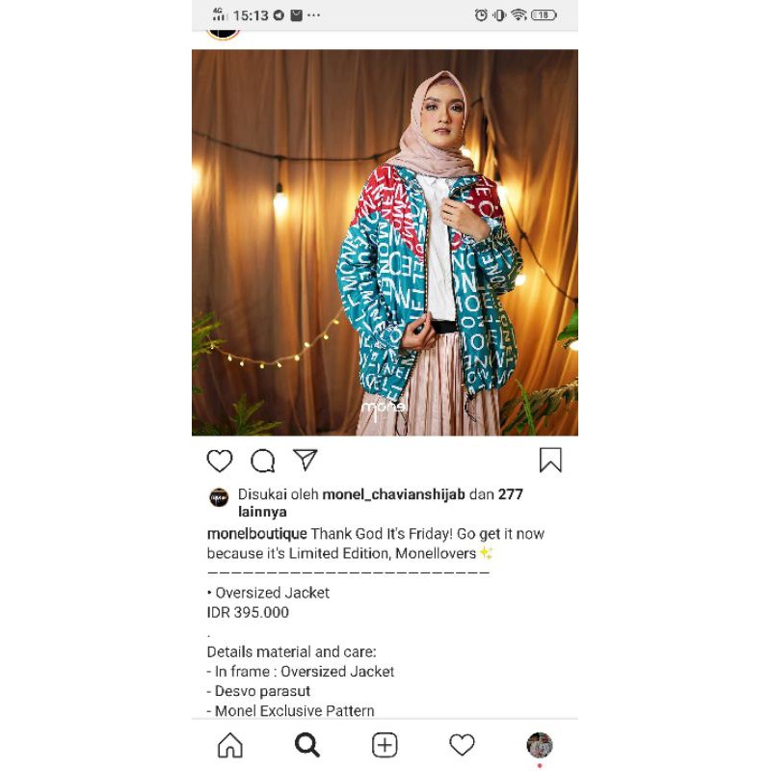Viewport: 771px width, 771px height.
Task: Tap the jacket photo of the post
Action: point(385,243)
